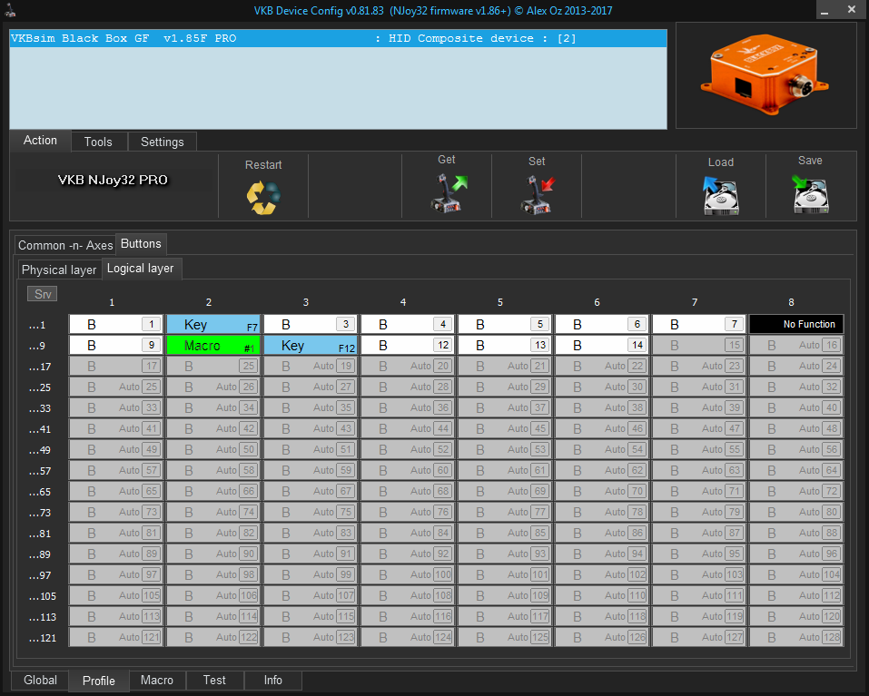Click the Srv button

[x=43, y=294]
